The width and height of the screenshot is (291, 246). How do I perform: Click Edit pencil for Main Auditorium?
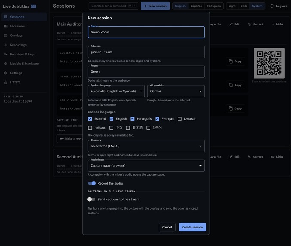click(x=231, y=24)
